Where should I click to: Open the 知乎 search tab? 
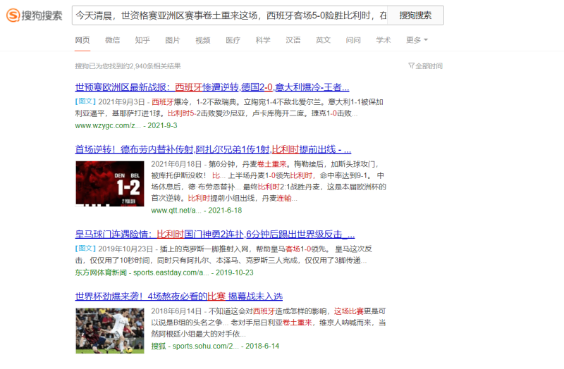pyautogui.click(x=142, y=40)
